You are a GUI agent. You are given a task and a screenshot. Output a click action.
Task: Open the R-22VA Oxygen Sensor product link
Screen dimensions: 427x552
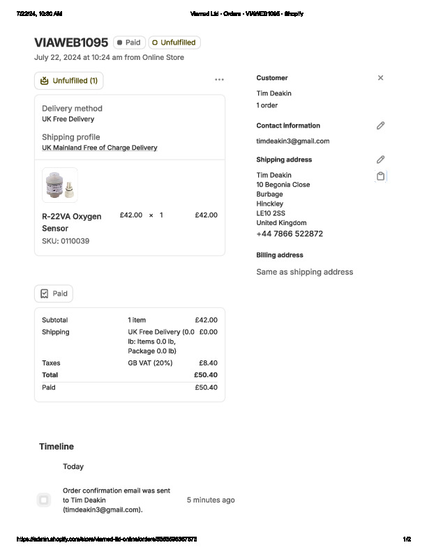coord(71,222)
